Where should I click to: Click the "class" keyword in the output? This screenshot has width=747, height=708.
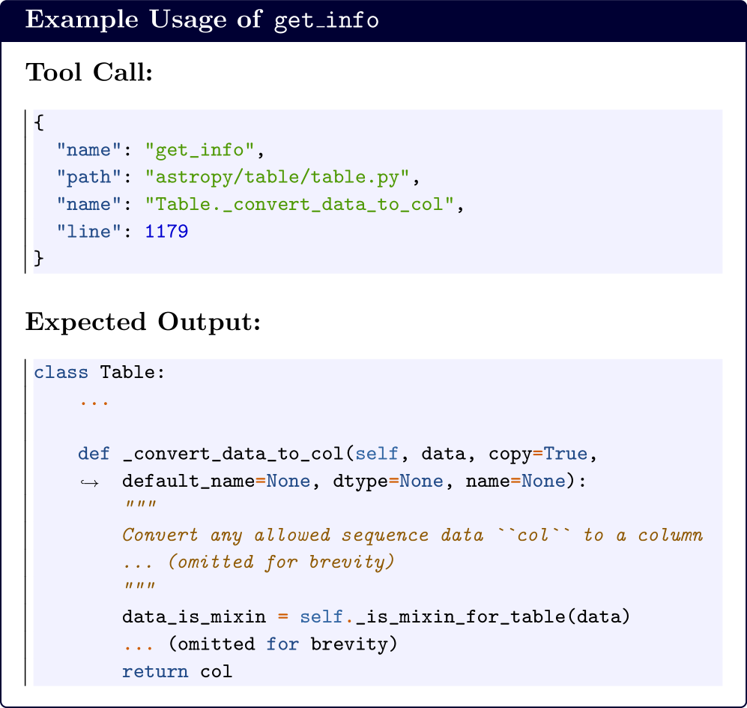pos(61,372)
